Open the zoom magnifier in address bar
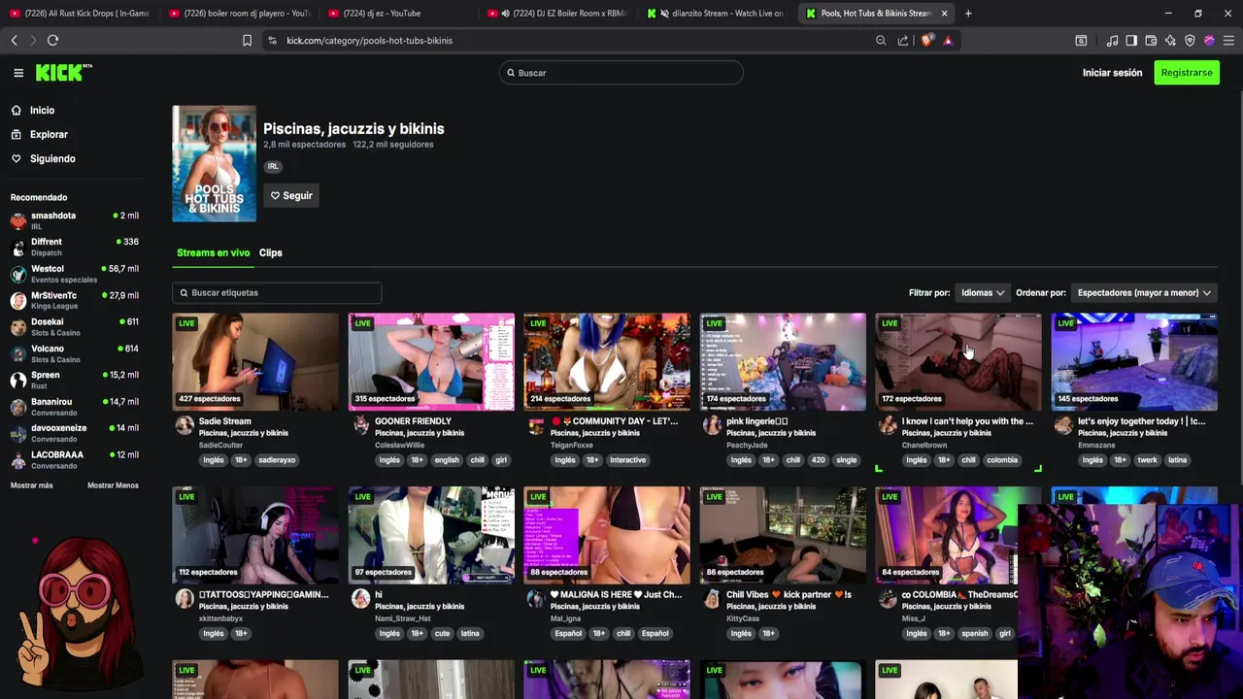The width and height of the screenshot is (1243, 699). 881,40
